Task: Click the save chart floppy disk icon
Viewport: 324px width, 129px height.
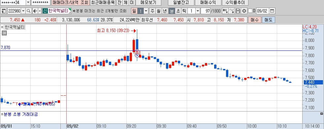Action: click(x=238, y=11)
